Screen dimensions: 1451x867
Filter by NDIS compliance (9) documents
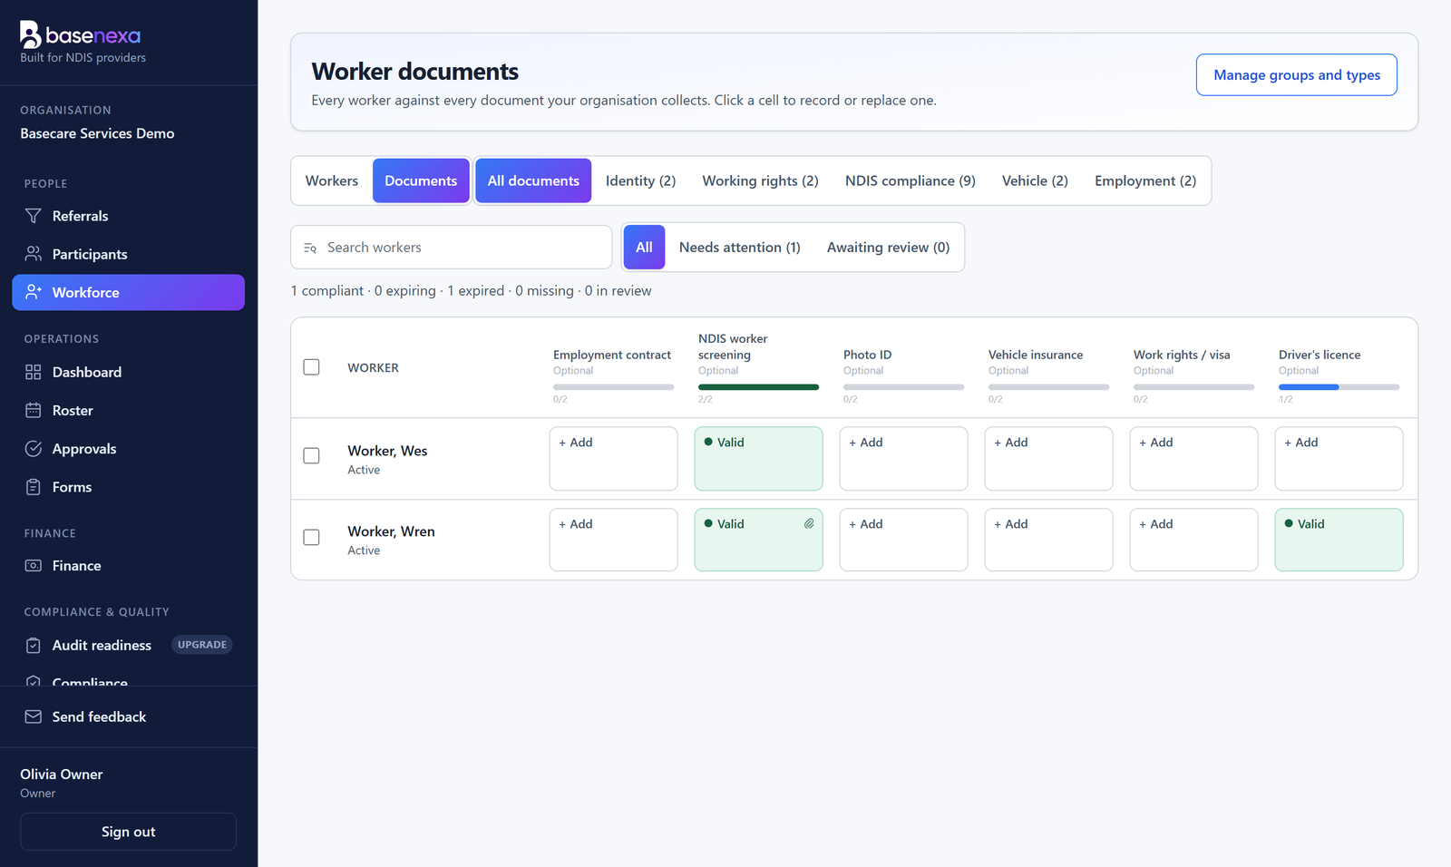click(911, 180)
